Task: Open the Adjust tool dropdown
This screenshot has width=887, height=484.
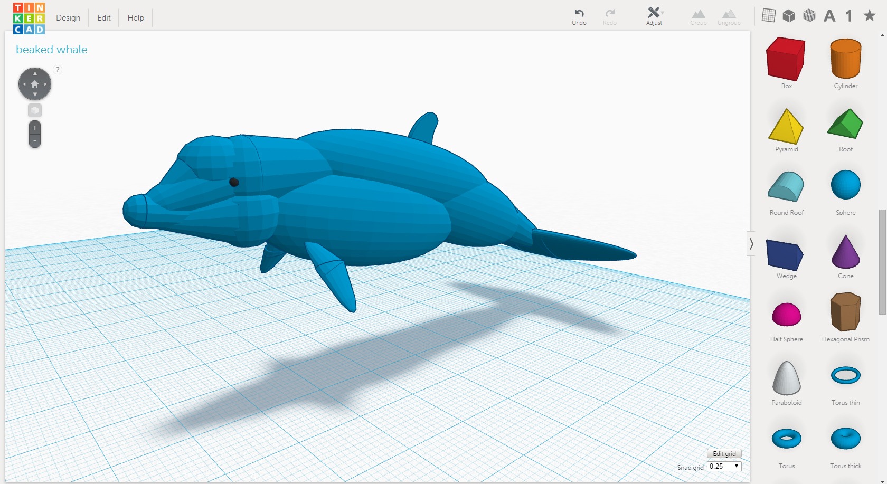Action: 655,16
